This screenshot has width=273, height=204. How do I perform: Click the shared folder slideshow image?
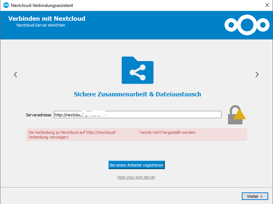pyautogui.click(x=138, y=70)
